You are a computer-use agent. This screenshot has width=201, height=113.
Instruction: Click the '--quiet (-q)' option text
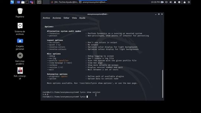pos(54,45)
